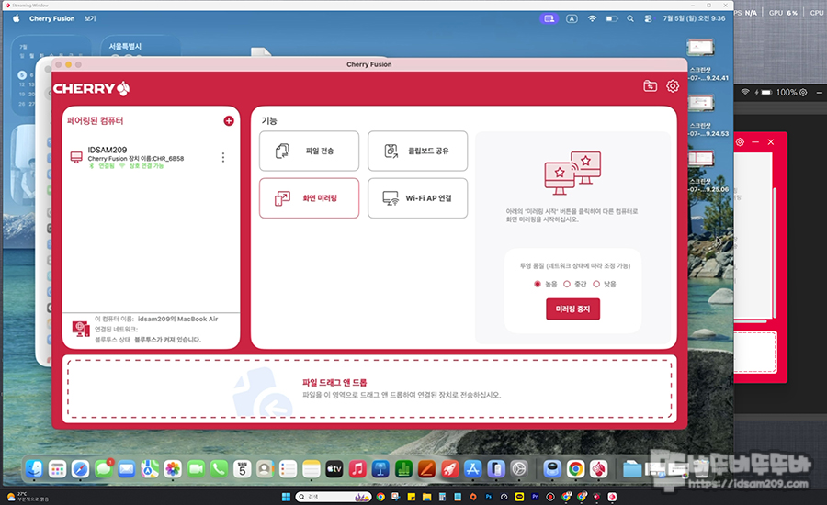The height and width of the screenshot is (505, 827).
Task: Open Pages from the Dock
Action: [426, 468]
